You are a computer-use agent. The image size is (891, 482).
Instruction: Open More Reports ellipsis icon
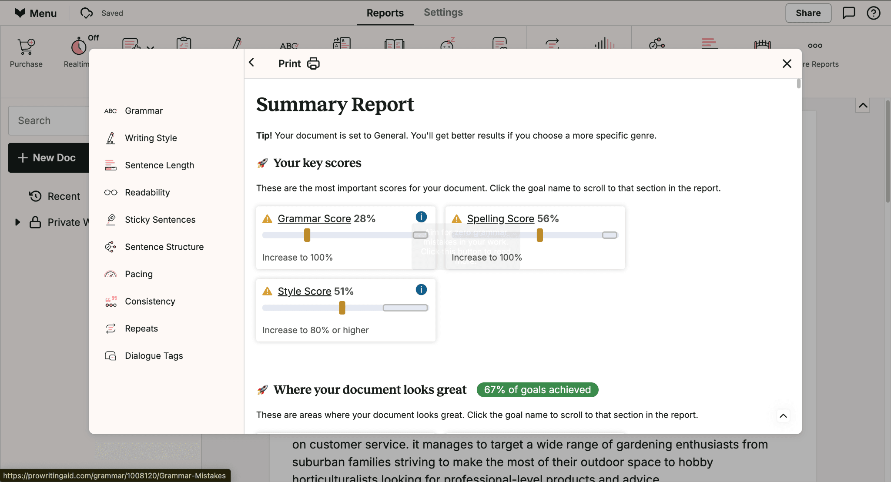click(x=815, y=45)
